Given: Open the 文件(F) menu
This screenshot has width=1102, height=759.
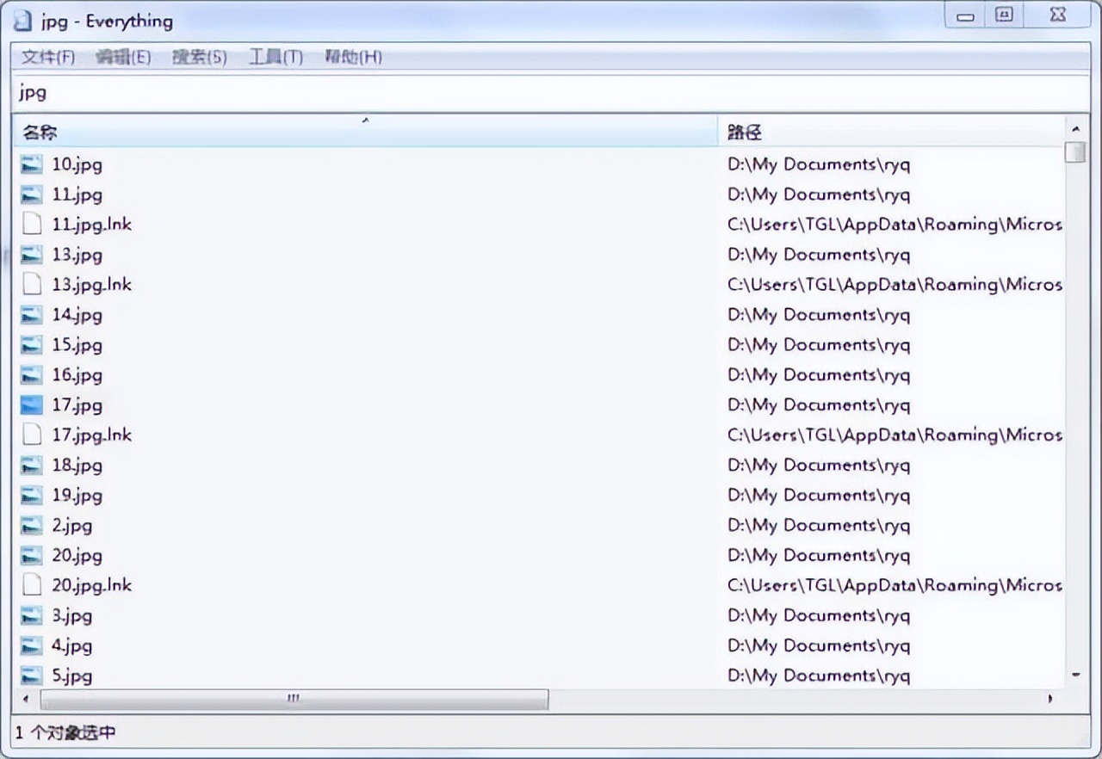Looking at the screenshot, I should 48,57.
